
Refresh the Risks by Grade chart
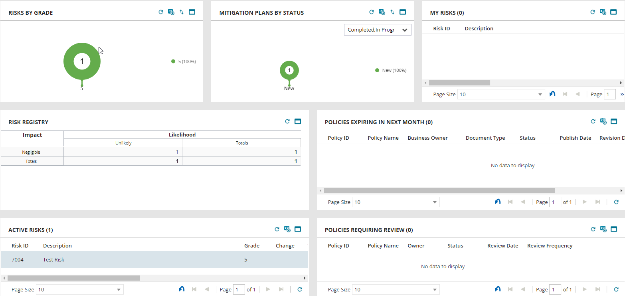(161, 12)
